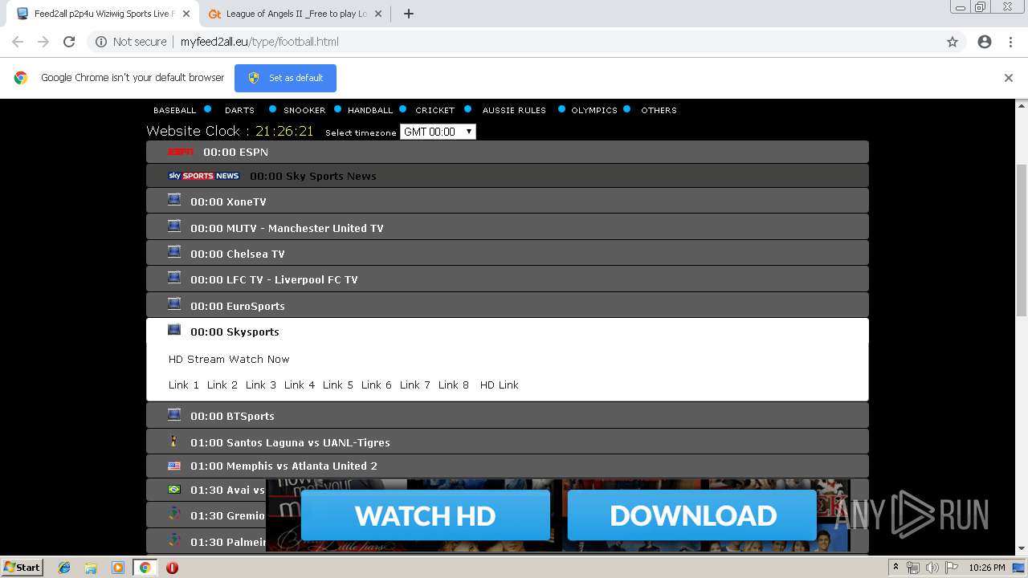Open Chrome three-dot menu
The image size is (1028, 578).
point(1010,42)
